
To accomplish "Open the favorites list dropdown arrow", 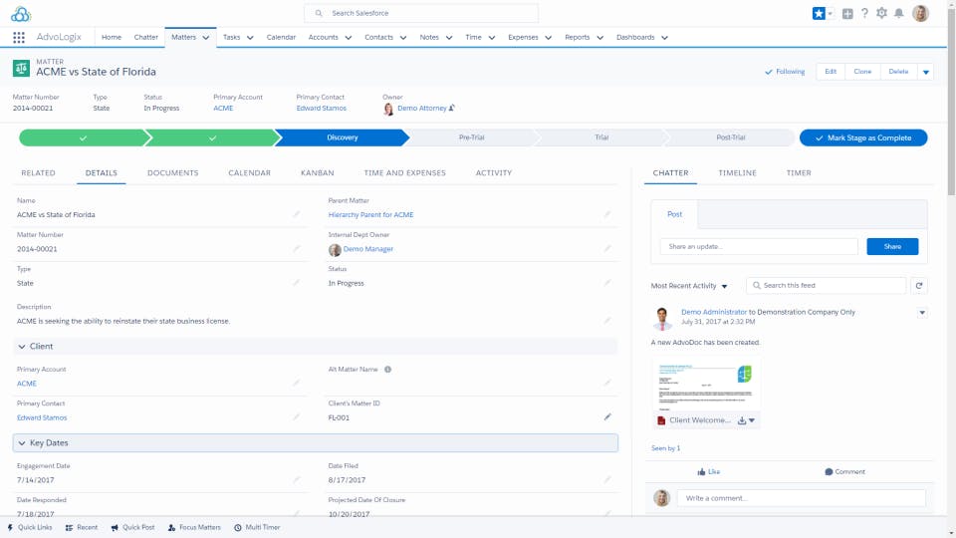I will pyautogui.click(x=830, y=13).
